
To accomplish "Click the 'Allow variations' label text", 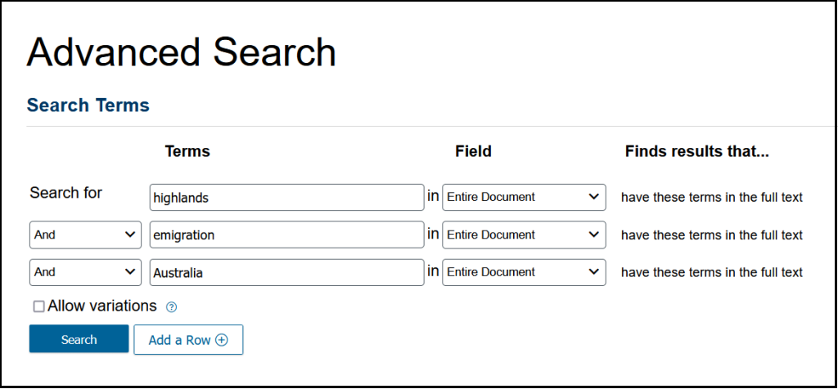I will (101, 306).
